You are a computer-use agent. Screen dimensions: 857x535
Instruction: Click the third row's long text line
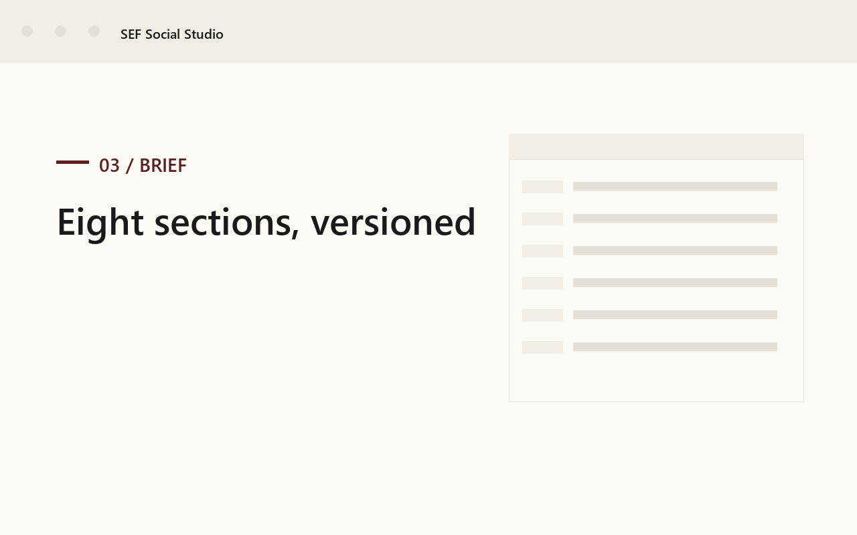pos(675,251)
